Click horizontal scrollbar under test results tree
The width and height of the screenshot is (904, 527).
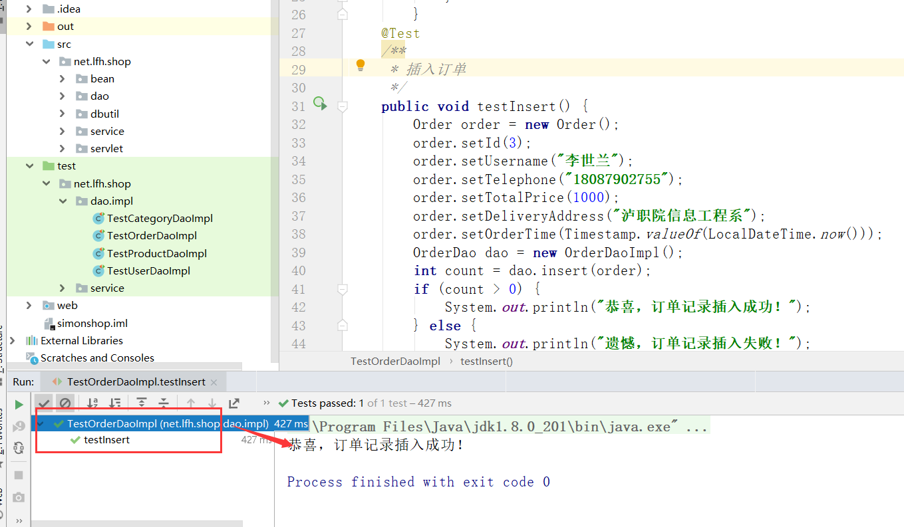tap(138, 523)
